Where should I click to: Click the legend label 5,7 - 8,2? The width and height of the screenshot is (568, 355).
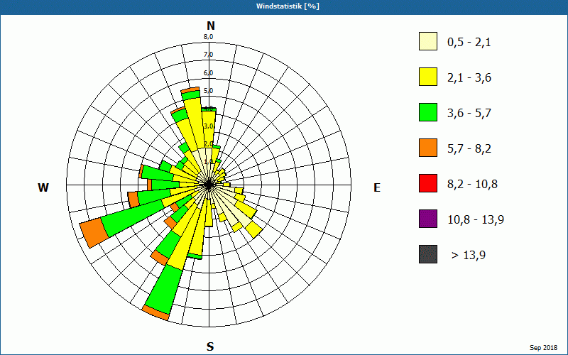click(469, 149)
